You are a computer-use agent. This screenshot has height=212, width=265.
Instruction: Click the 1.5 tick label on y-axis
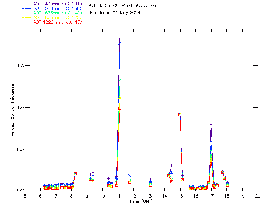pos(19,66)
